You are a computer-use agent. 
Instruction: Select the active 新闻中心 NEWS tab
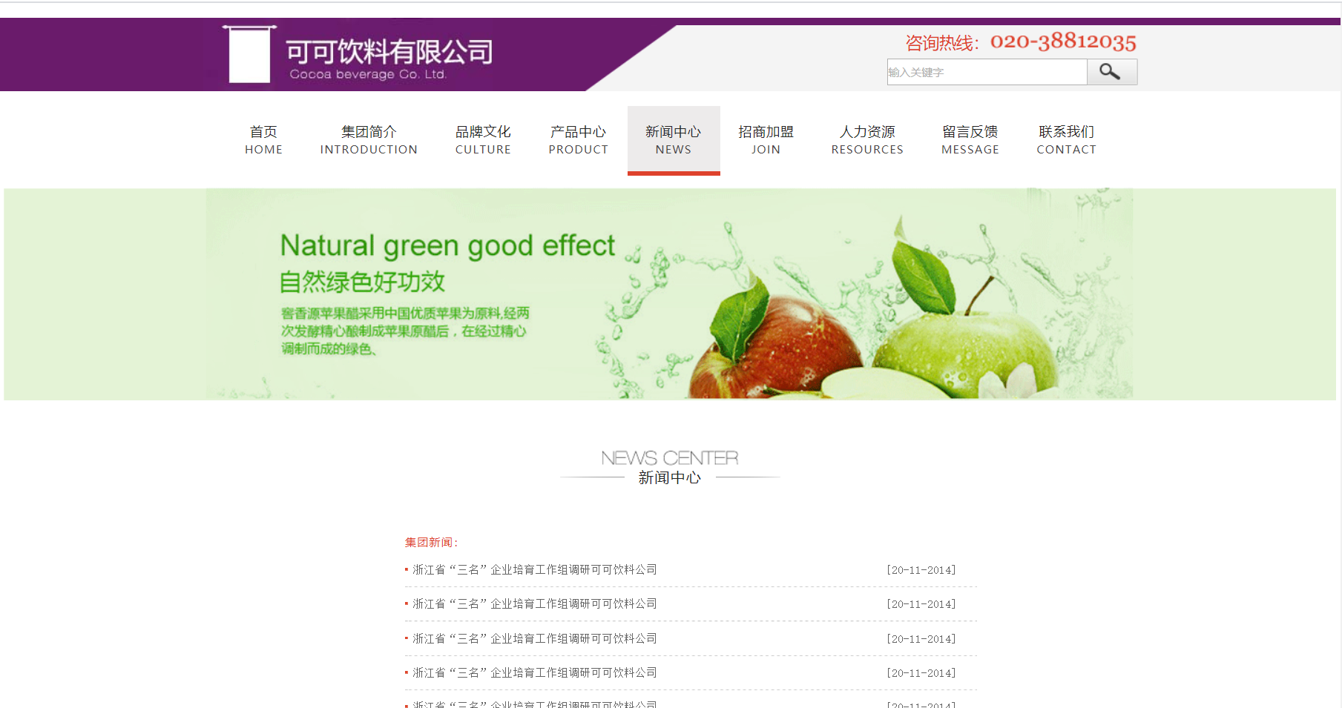(673, 140)
